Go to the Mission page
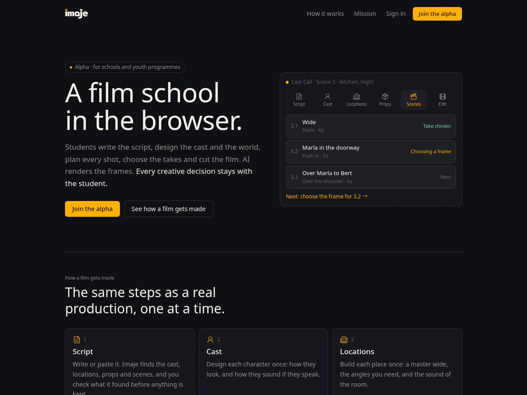The image size is (527, 395). point(365,14)
